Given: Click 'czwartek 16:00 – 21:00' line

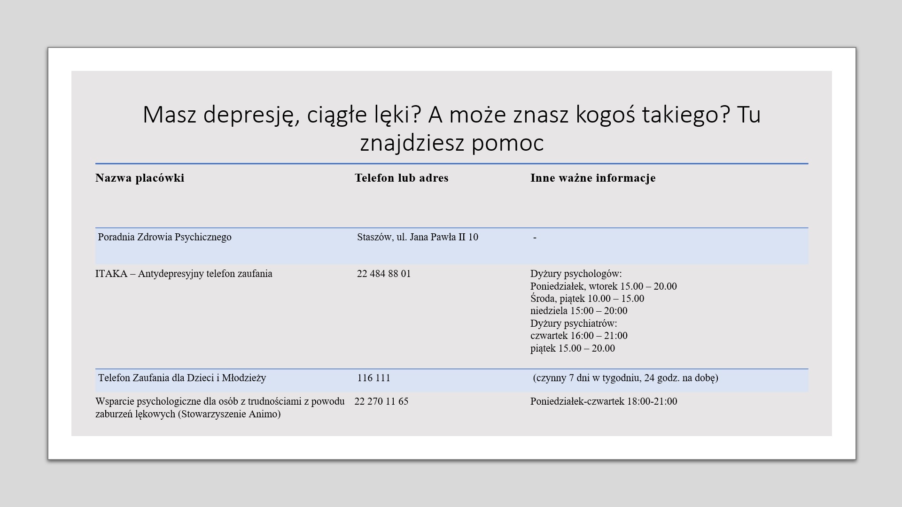Looking at the screenshot, I should 579,336.
